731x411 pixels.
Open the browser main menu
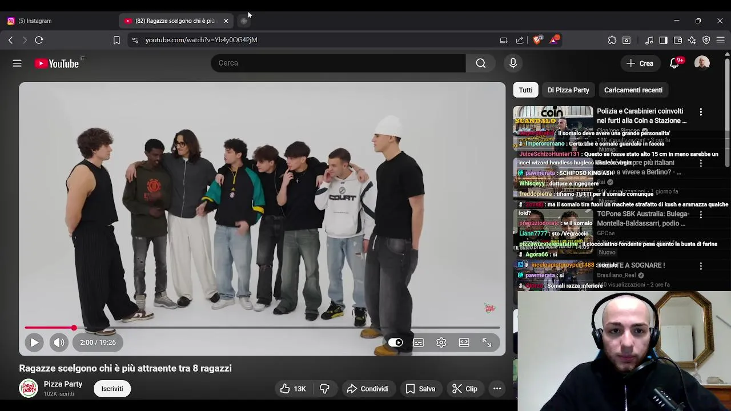721,40
